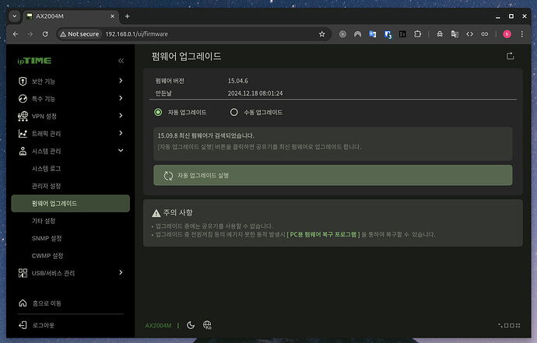Open 특수 기능 gauge icon menu

pos(23,99)
